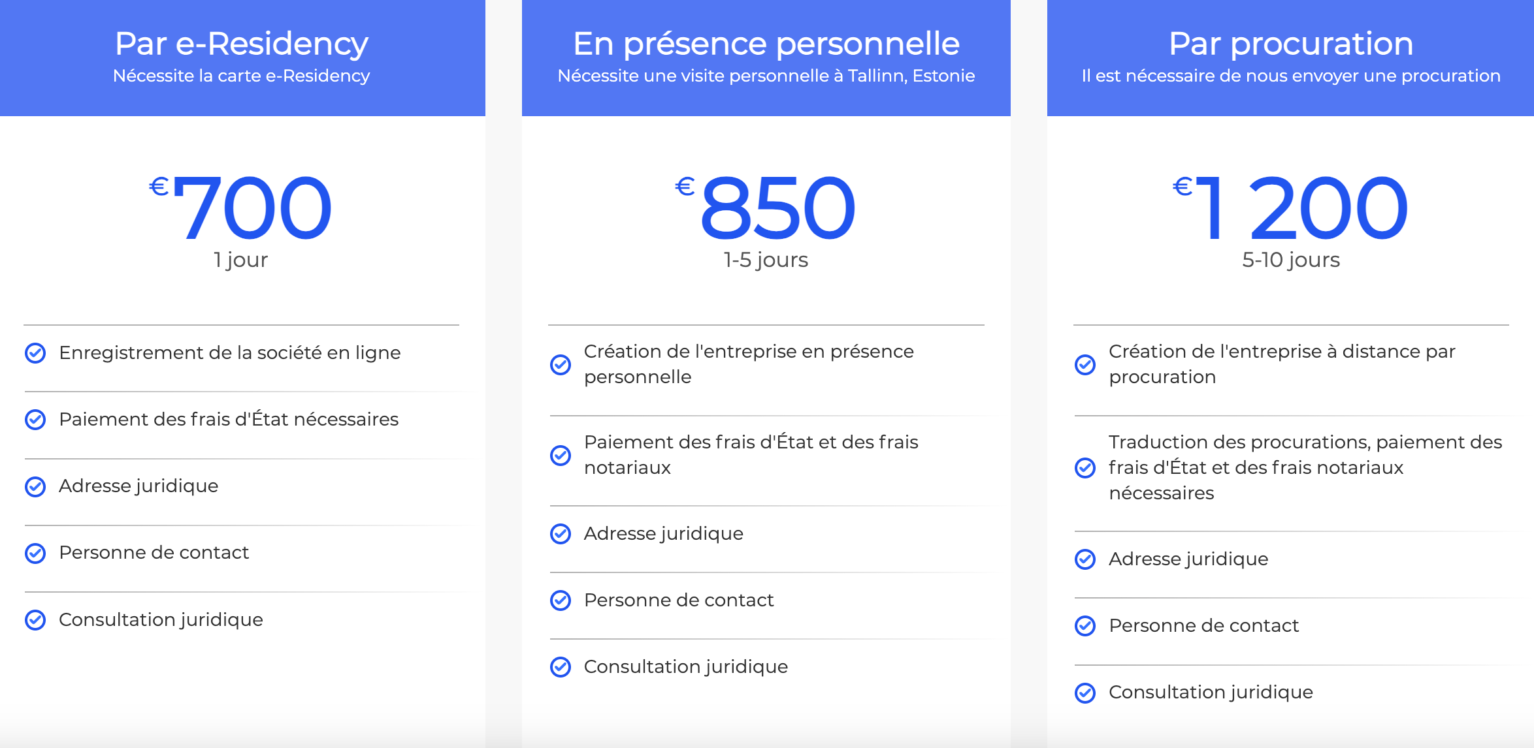The height and width of the screenshot is (748, 1534).
Task: Click the €1 200 price figure
Action: pyautogui.click(x=1300, y=208)
